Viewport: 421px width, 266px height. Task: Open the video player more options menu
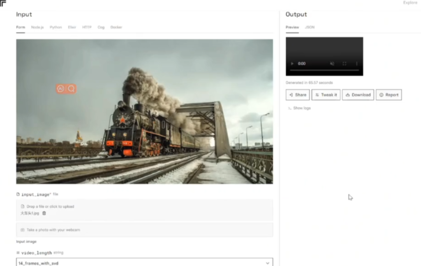(x=356, y=64)
